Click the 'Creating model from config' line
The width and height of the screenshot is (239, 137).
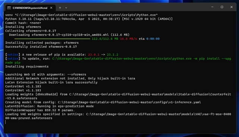103,102
